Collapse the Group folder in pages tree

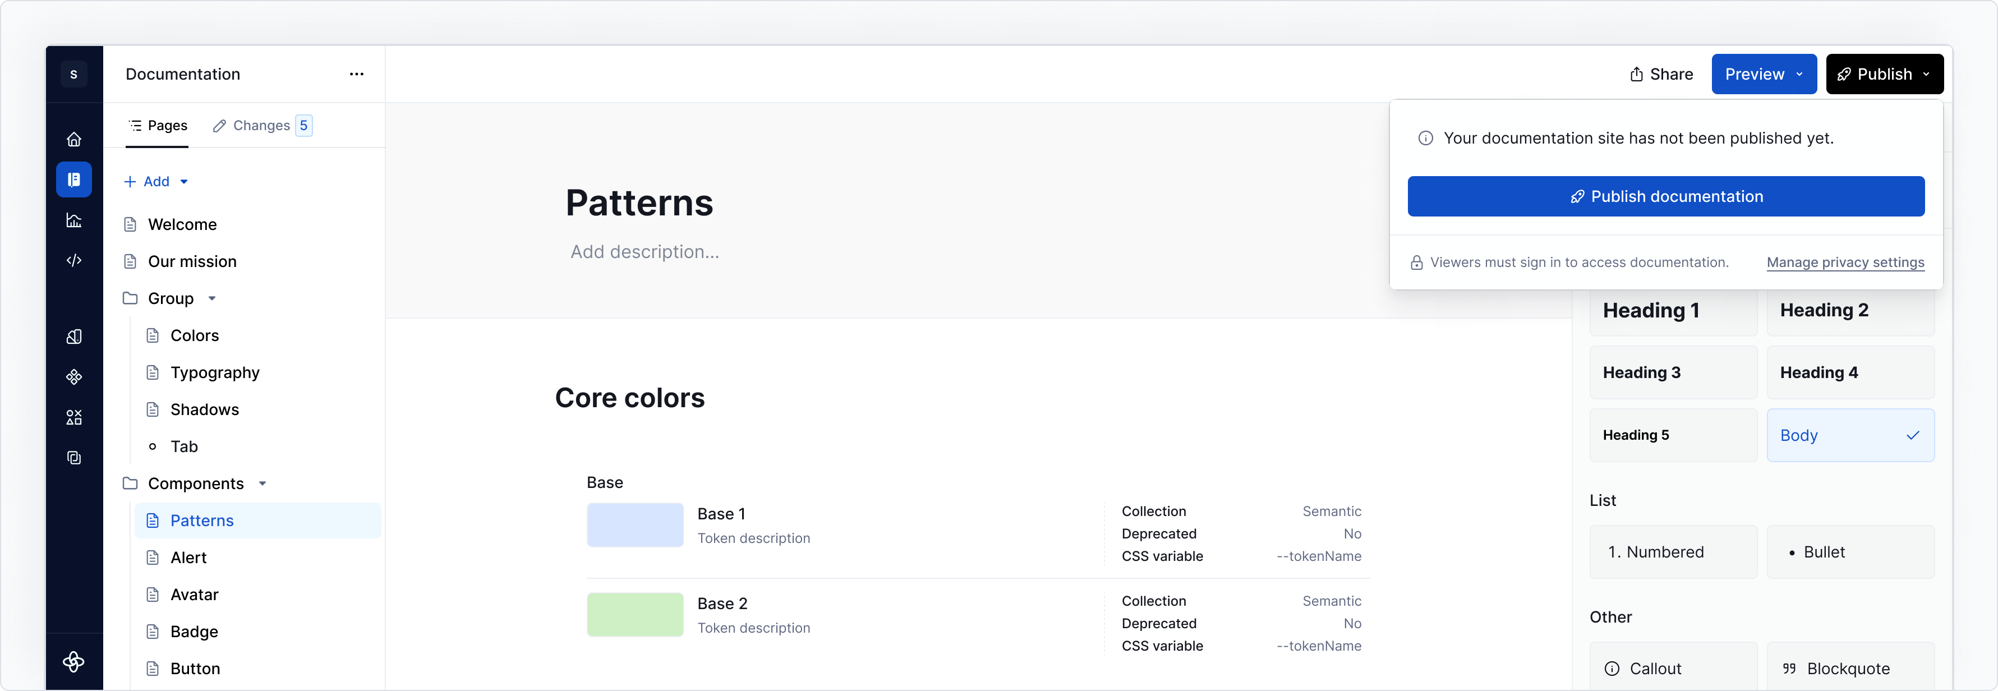[213, 298]
